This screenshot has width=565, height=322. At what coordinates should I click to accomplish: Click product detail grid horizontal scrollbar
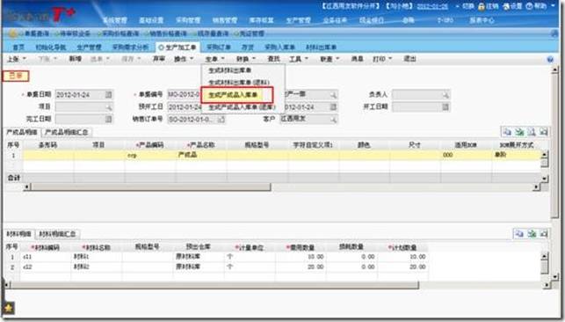tap(150, 187)
